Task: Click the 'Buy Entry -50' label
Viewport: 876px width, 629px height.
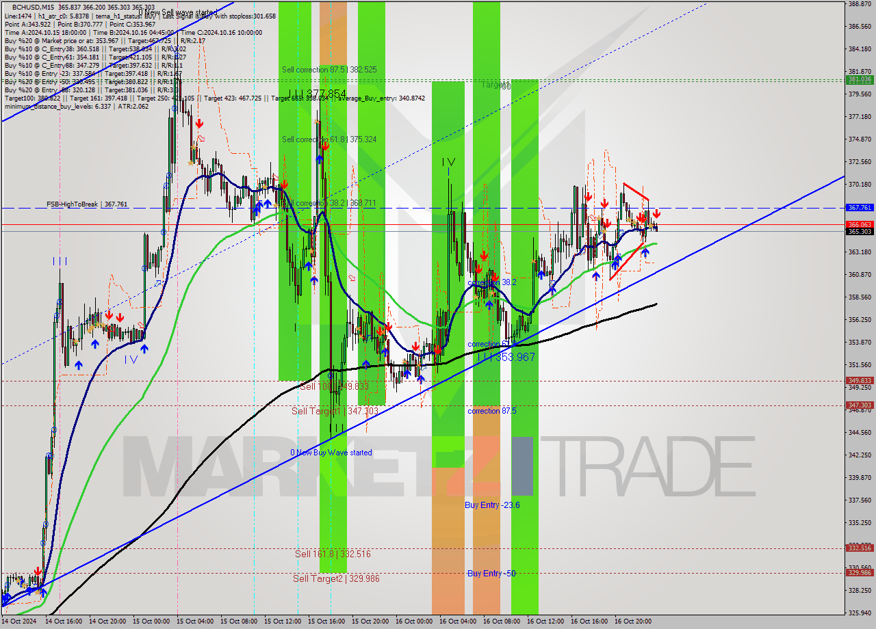Action: click(491, 573)
